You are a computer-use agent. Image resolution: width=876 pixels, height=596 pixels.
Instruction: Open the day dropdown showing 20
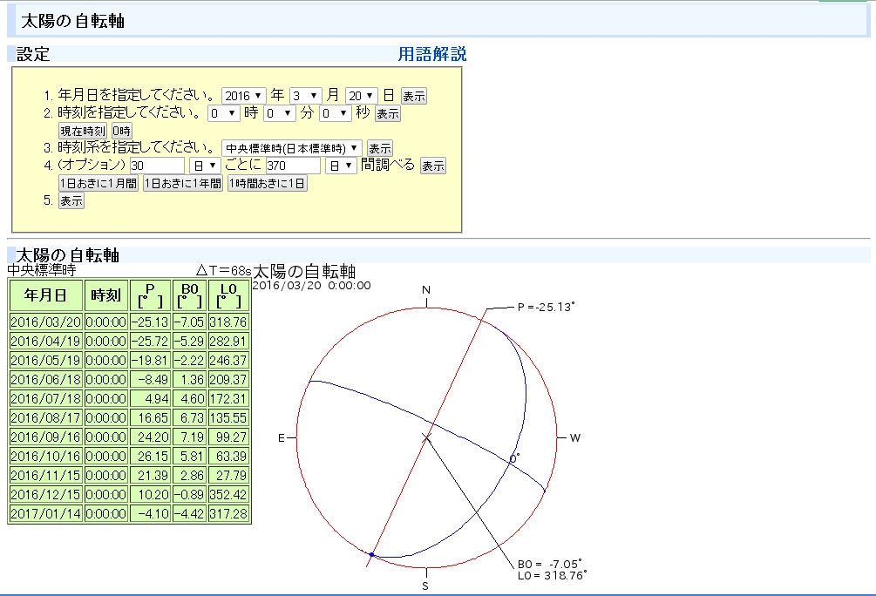pyautogui.click(x=362, y=96)
